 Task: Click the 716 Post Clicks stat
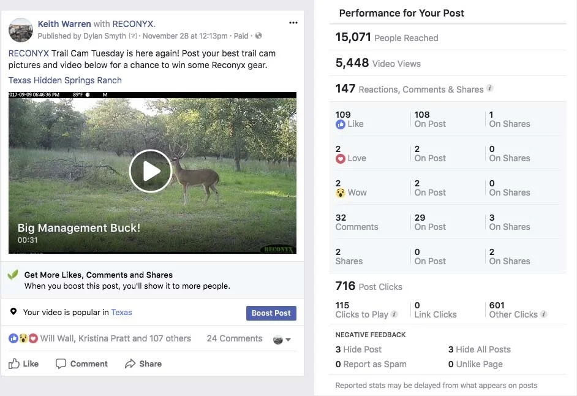click(x=369, y=286)
